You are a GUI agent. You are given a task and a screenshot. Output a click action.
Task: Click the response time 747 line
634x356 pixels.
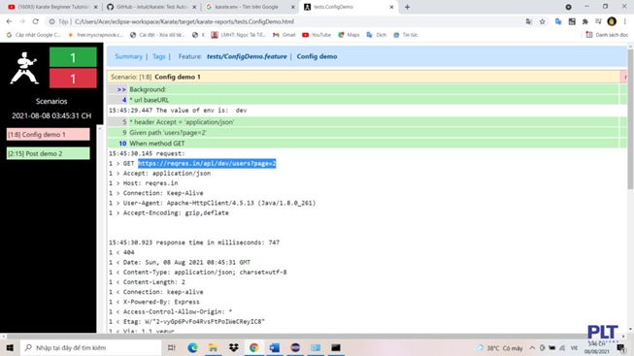click(194, 243)
